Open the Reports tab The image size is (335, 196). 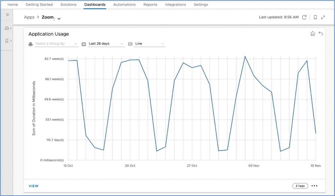pyautogui.click(x=150, y=5)
